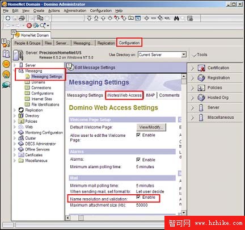Click the HomeNet Domain window tab
245x230 pixels.
(x=32, y=35)
